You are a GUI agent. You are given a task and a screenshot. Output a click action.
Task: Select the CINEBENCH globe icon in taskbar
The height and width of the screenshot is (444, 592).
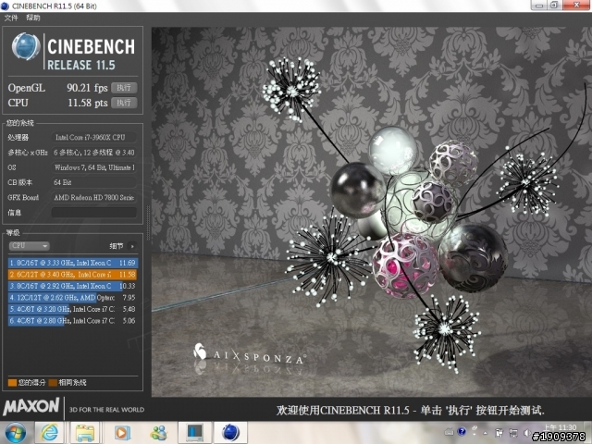(230, 433)
